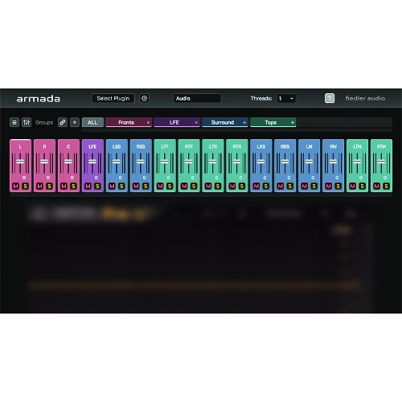Click the plus icon on the Fronts group
The height and width of the screenshot is (402, 402).
(148, 122)
